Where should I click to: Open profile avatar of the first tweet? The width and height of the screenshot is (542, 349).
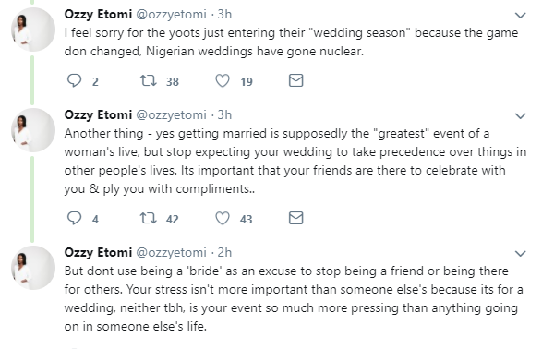point(33,30)
